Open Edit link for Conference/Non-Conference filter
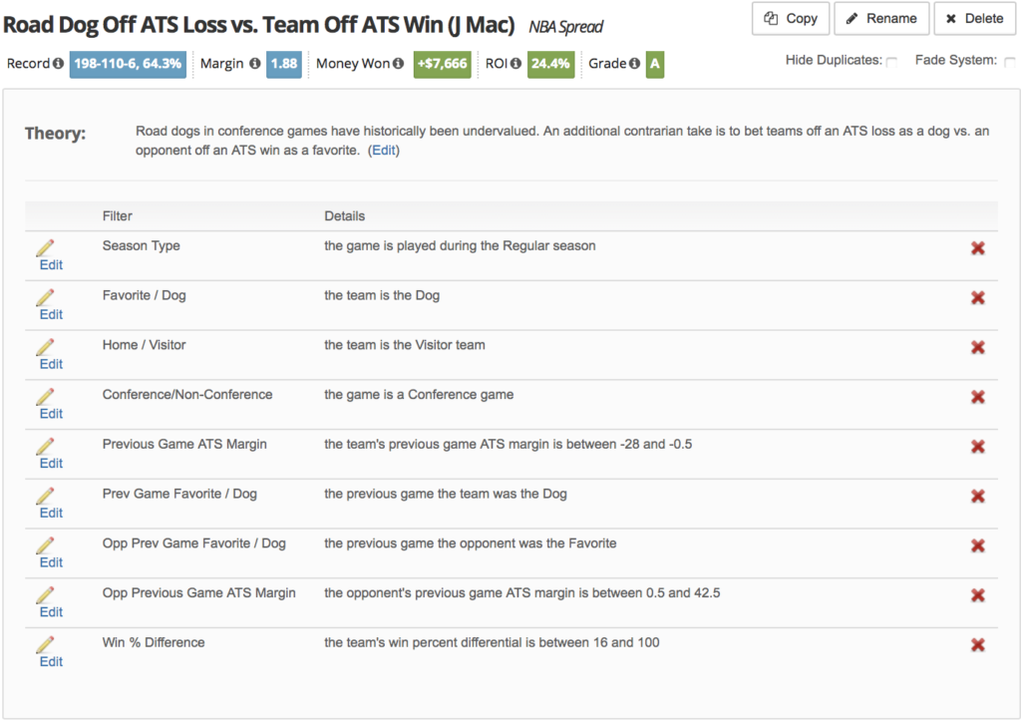Screen dimensions: 1021x721 pos(51,414)
